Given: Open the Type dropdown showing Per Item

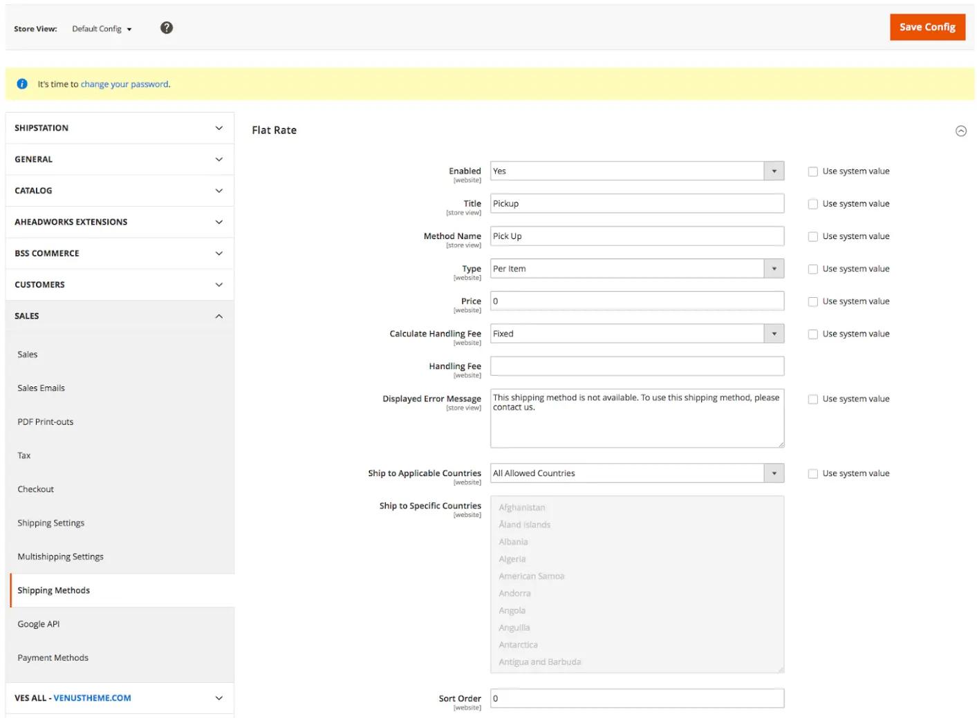Looking at the screenshot, I should [774, 268].
